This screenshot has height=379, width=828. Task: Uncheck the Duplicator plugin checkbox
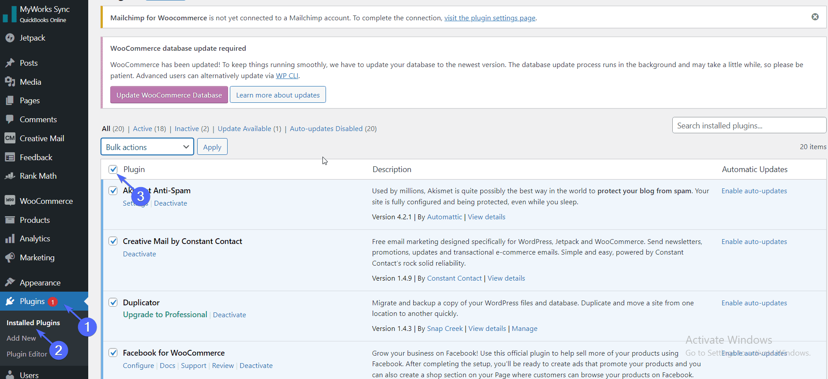point(113,302)
